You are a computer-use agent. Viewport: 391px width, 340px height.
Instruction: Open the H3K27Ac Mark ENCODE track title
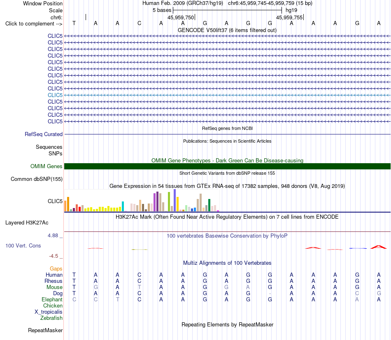227,217
